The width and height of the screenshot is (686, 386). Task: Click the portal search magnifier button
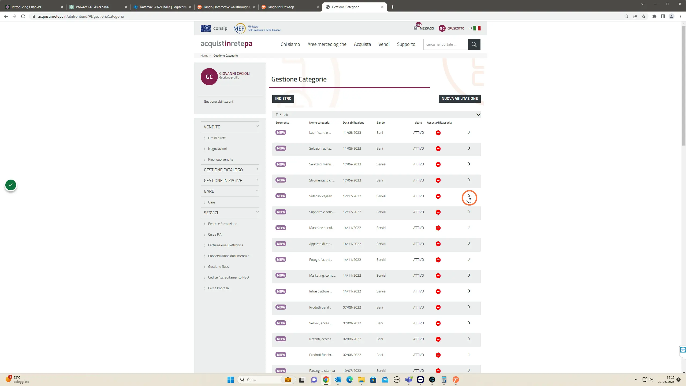(474, 44)
